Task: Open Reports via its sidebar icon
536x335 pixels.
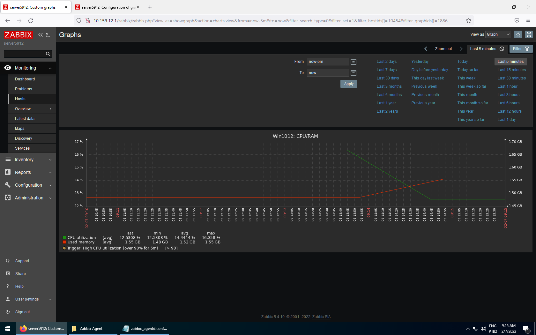Action: click(7, 172)
